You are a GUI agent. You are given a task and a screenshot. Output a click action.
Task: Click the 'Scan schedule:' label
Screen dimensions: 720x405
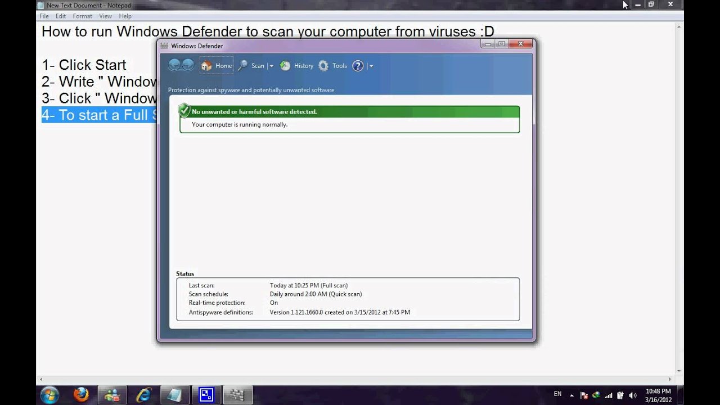click(x=208, y=294)
